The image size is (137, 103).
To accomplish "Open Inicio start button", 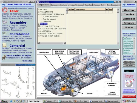I will [x=4, y=101].
